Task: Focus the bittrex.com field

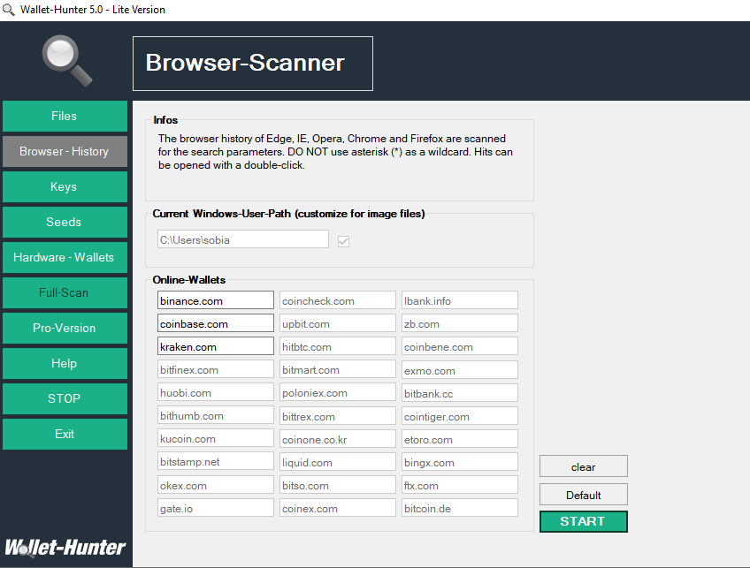Action: pos(338,415)
